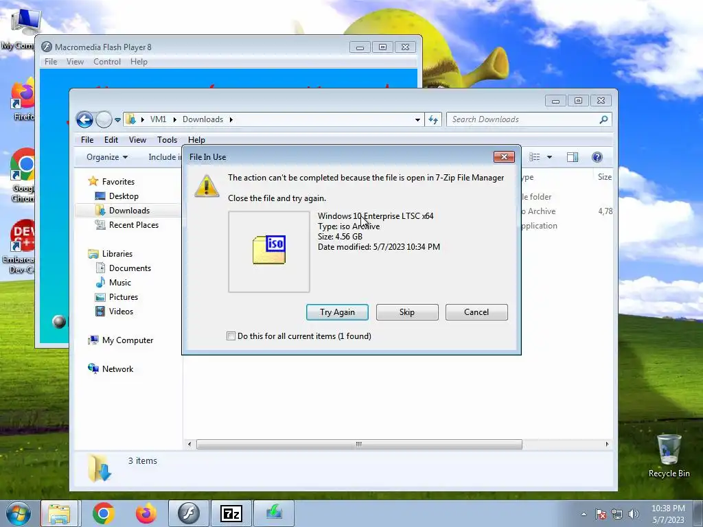The height and width of the screenshot is (527, 703).
Task: Open the Edit menu in Explorer
Action: pos(111,140)
